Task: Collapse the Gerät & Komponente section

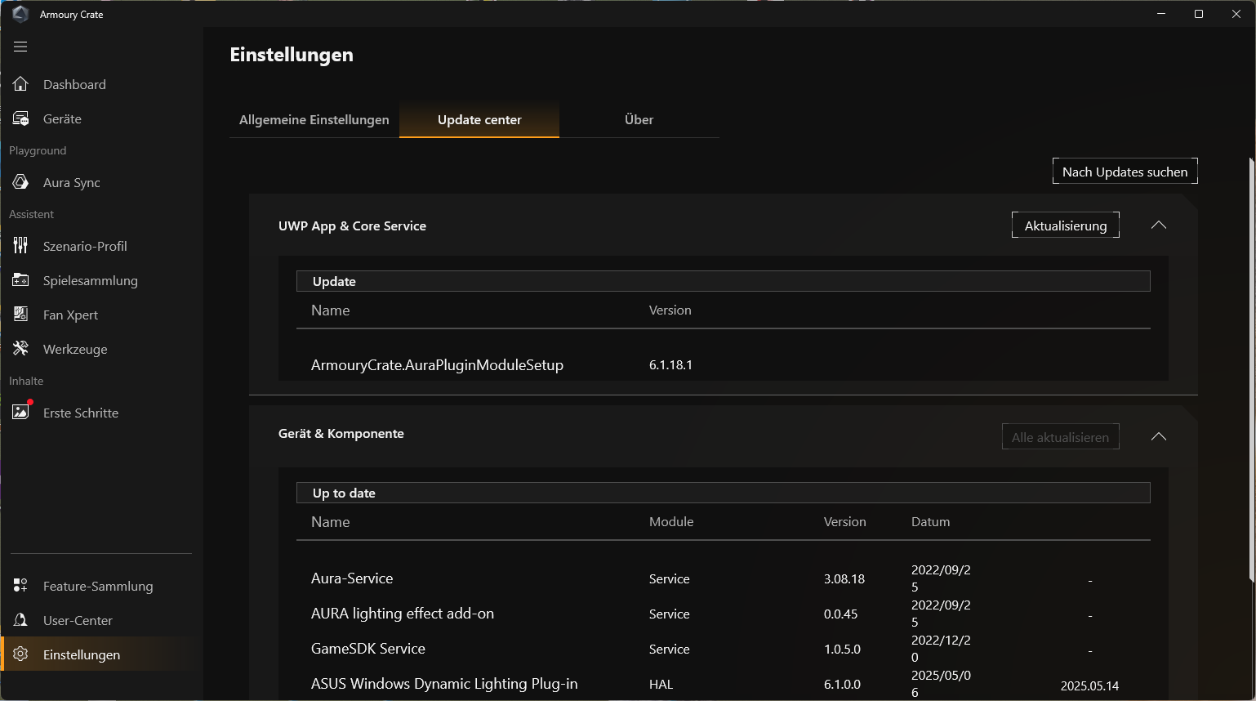Action: coord(1158,436)
